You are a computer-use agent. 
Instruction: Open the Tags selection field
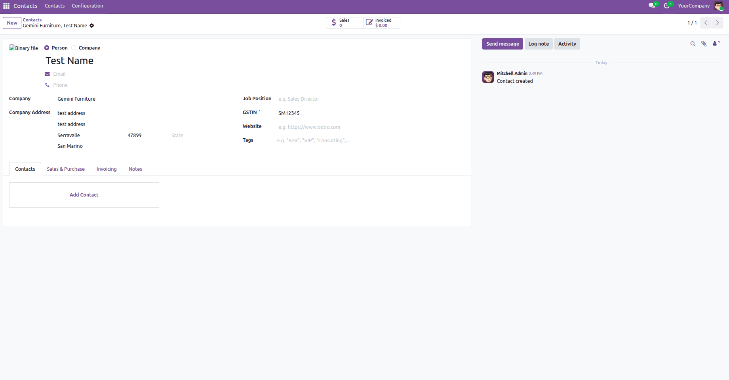click(370, 141)
